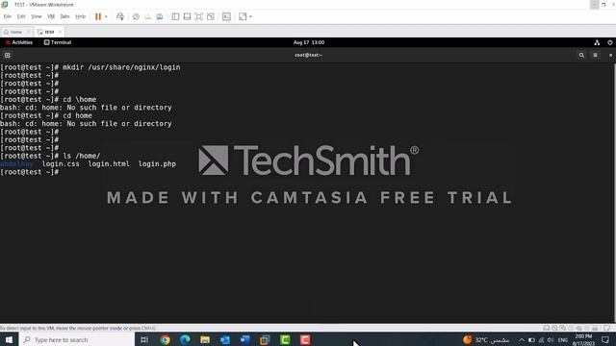
Task: Open the console view icon in toolbar
Action: coord(227,16)
